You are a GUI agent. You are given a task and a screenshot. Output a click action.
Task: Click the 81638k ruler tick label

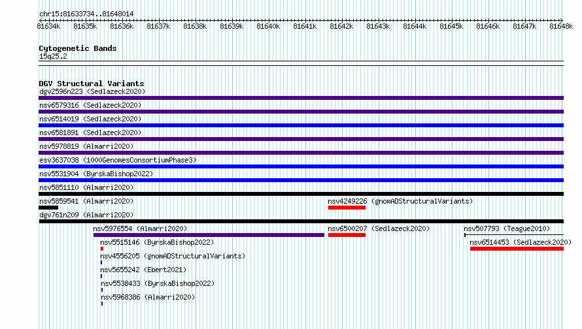point(195,26)
